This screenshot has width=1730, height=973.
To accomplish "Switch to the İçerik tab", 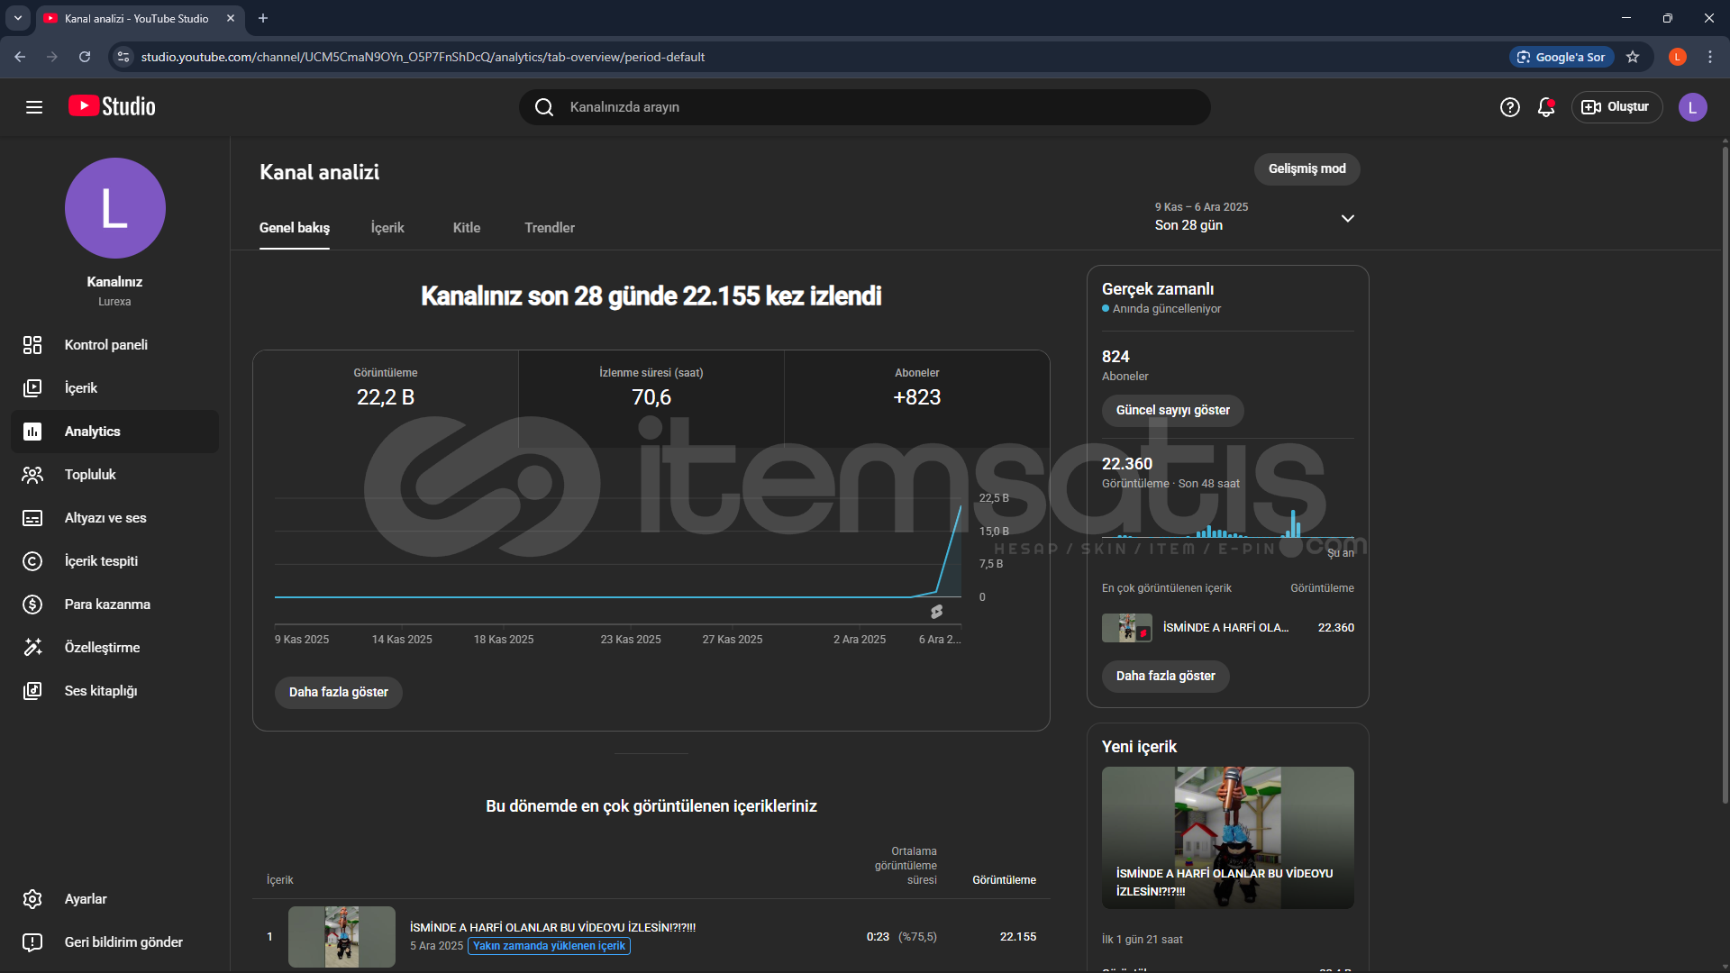I will [x=387, y=228].
